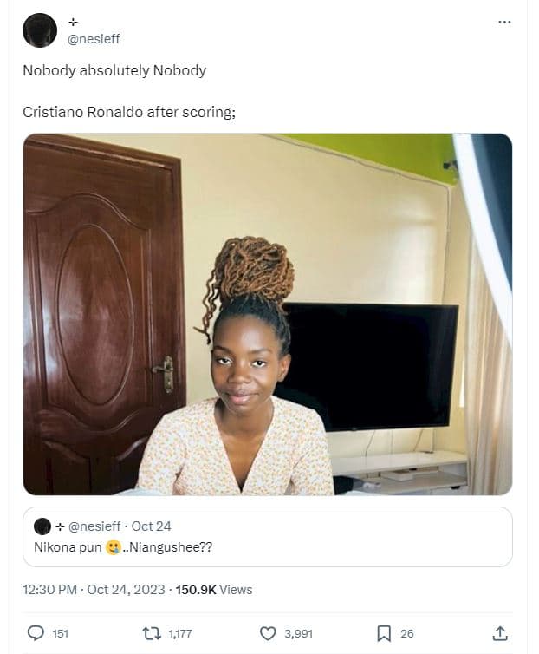Screen dimensions: 539x654
Task: Open the three-dot more options menu
Action: pyautogui.click(x=504, y=22)
